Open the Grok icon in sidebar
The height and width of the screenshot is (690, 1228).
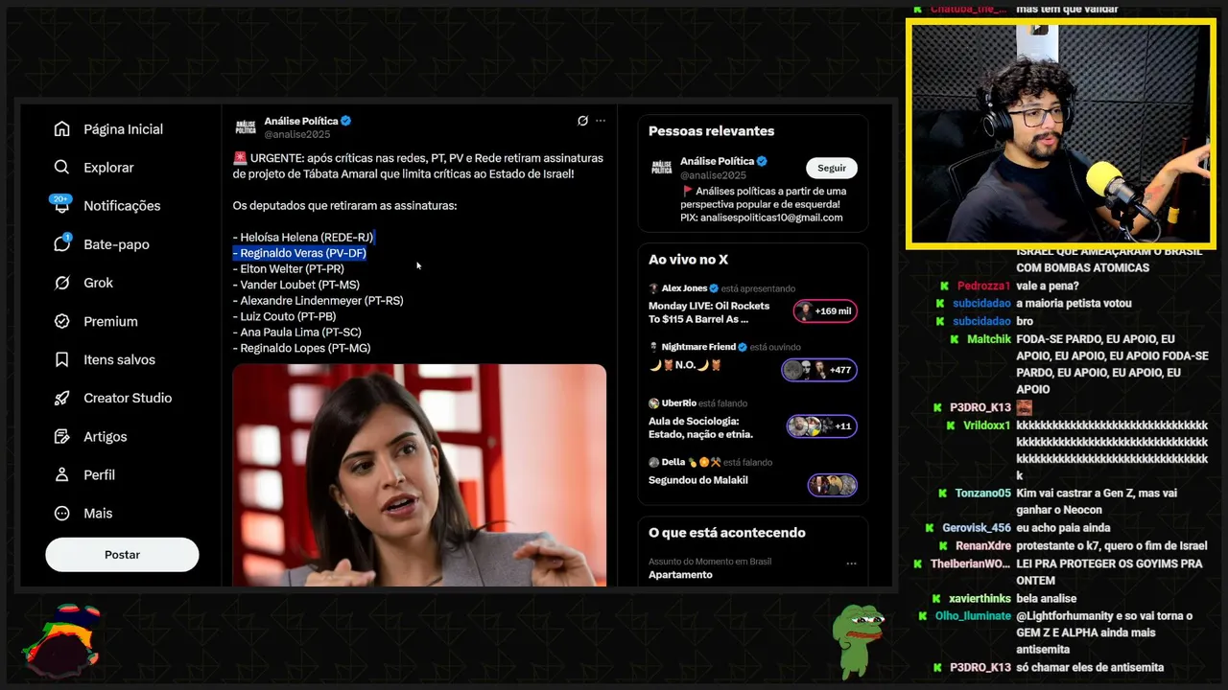[x=62, y=283]
